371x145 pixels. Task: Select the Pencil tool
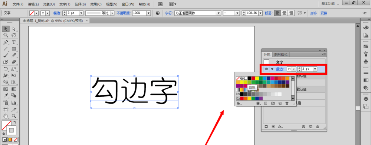(14, 55)
